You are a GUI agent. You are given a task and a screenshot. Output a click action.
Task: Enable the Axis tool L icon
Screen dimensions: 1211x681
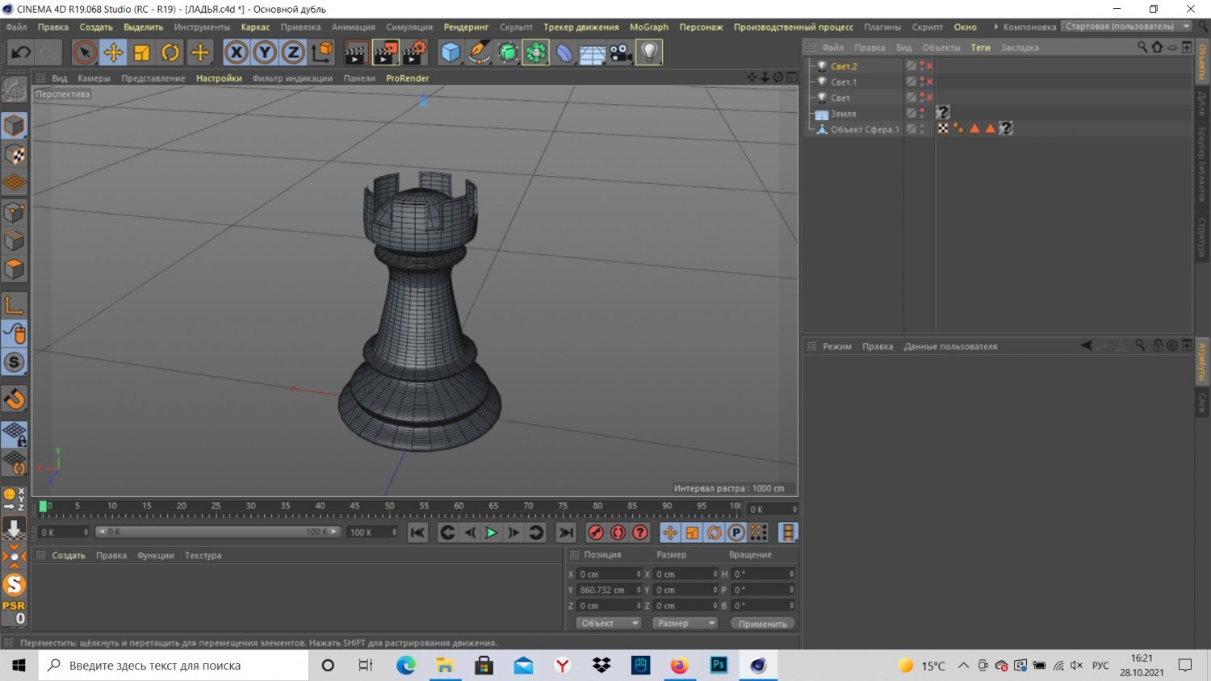15,305
